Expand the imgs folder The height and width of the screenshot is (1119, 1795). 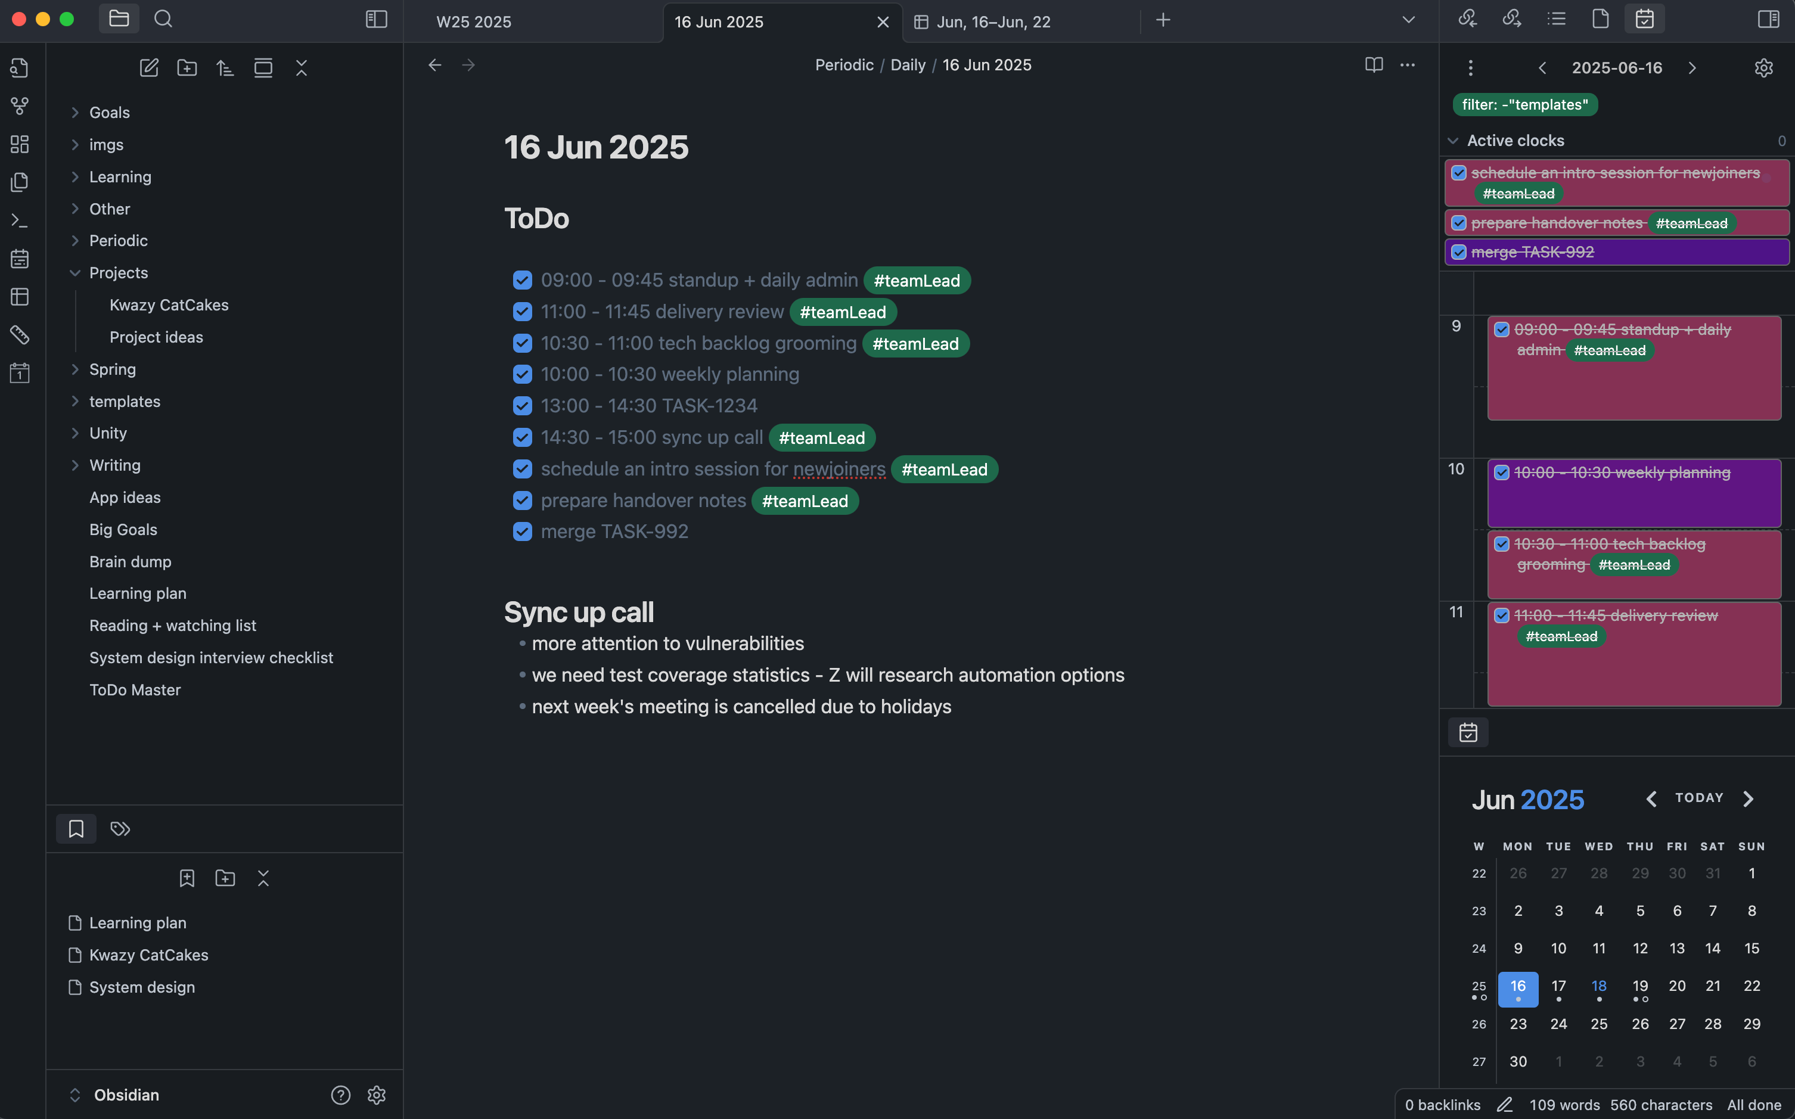coord(74,144)
